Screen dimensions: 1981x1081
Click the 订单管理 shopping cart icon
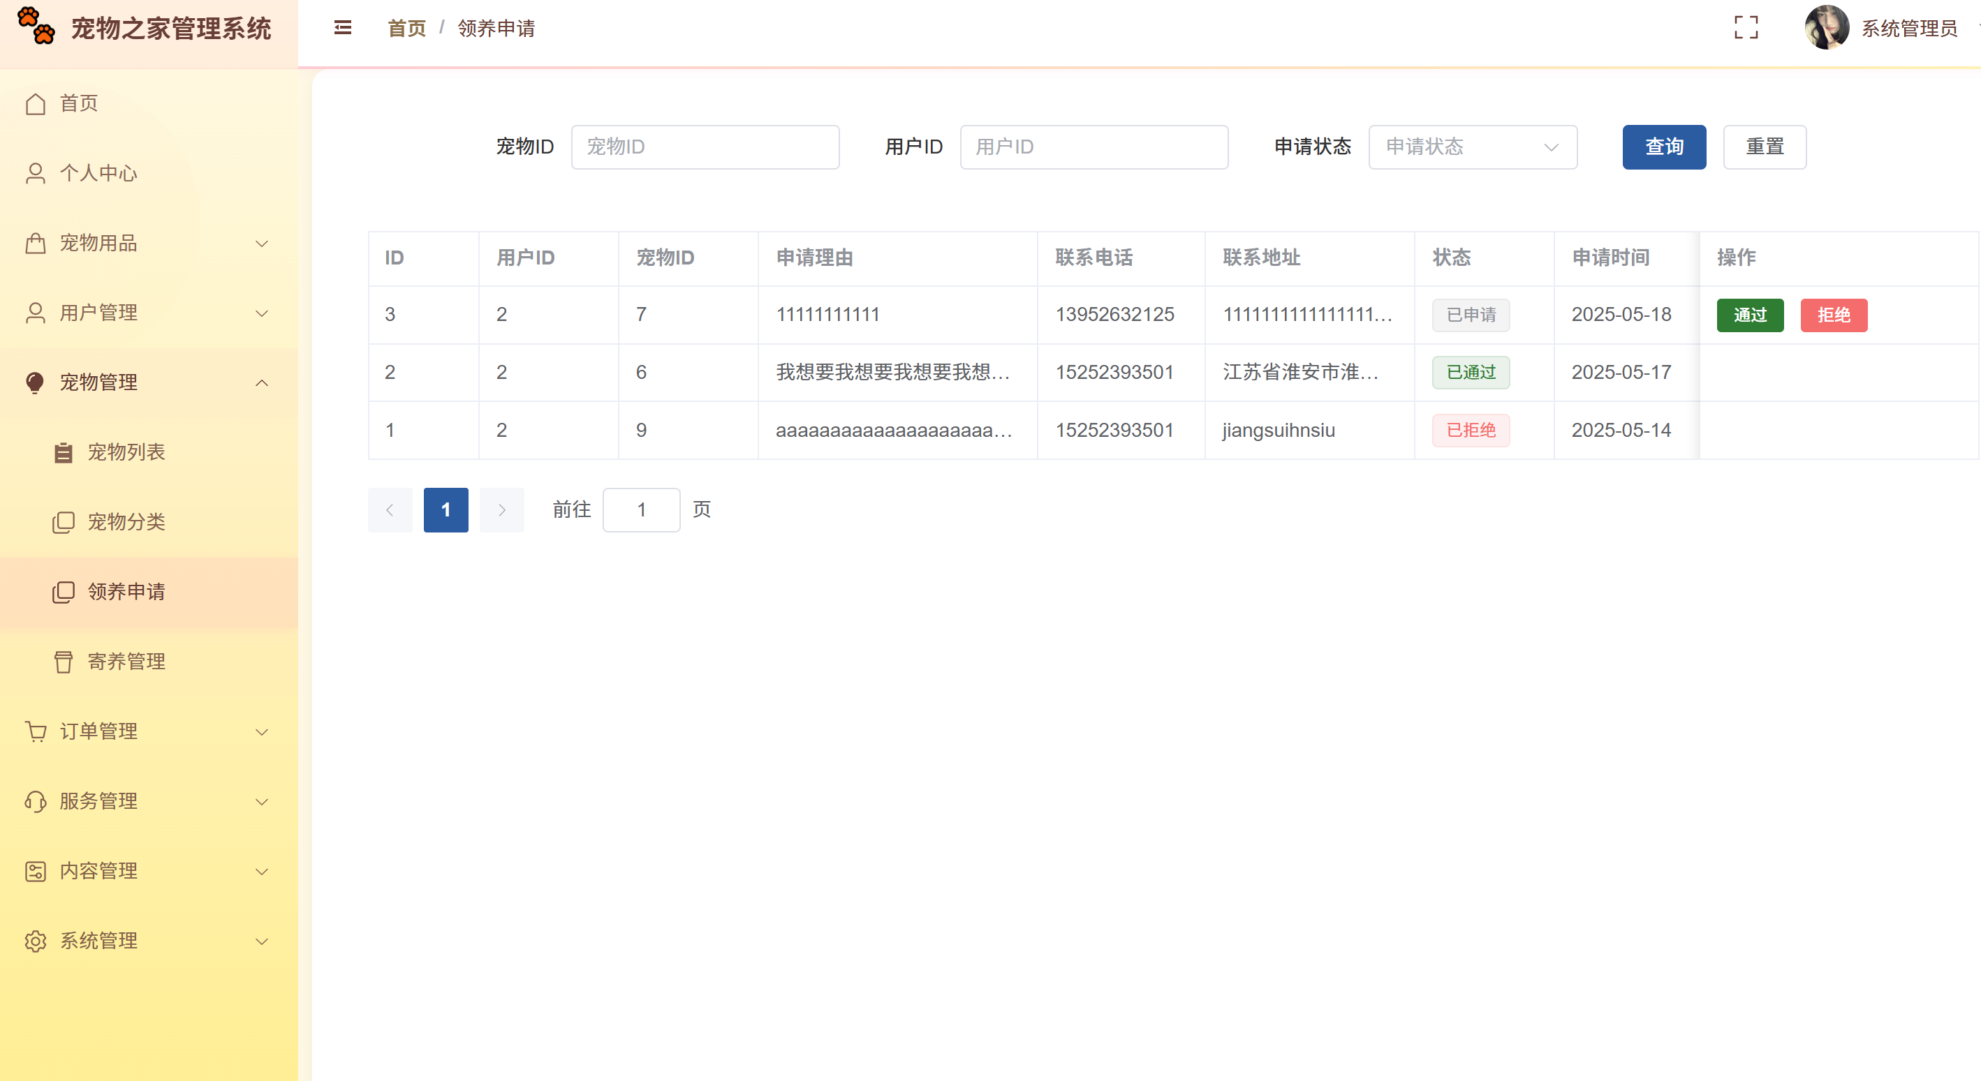[x=35, y=731]
